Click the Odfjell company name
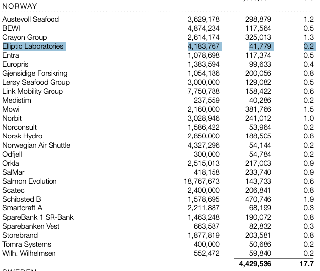 12,154
